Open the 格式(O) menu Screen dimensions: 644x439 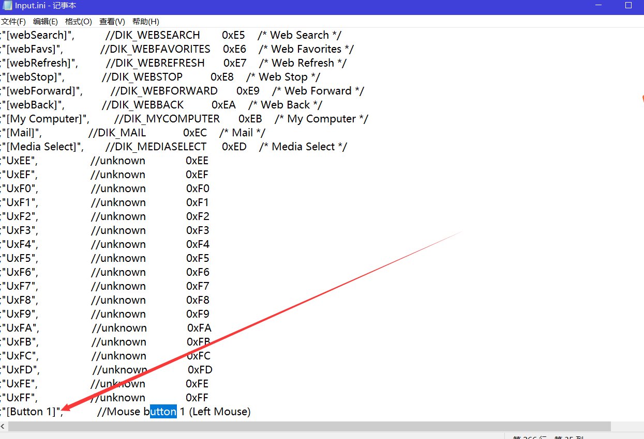[x=78, y=22]
